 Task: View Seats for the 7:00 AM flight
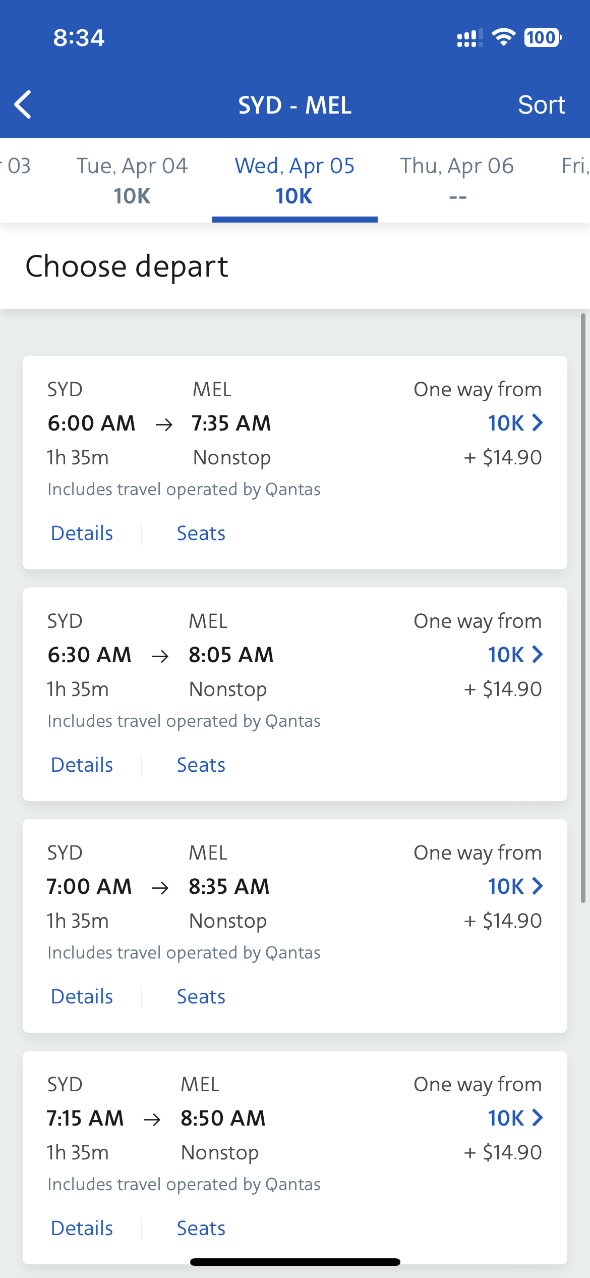tap(201, 997)
